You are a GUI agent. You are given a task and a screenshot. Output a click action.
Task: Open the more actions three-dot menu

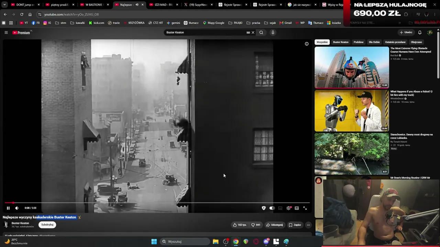click(x=308, y=225)
